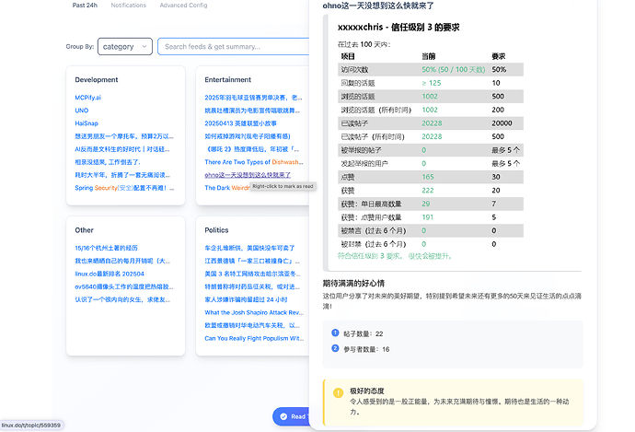This screenshot has width=635, height=432.
Task: Open the underlined ohno这一天 link in Entertainment
Action: click(248, 175)
